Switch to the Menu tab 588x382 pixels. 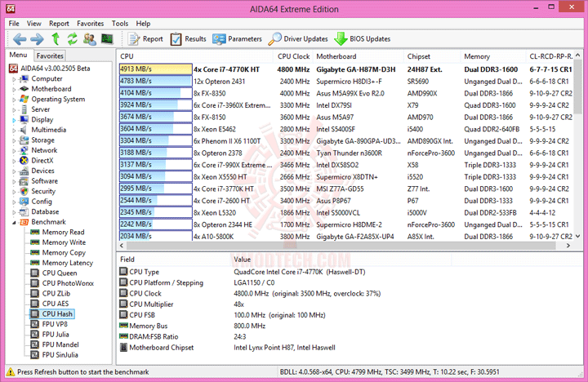(x=18, y=55)
